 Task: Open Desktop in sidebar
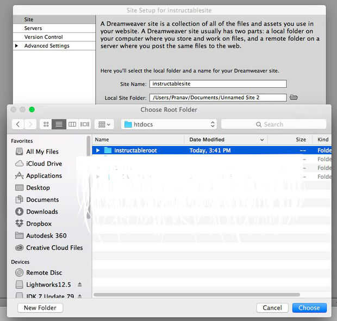click(x=33, y=187)
